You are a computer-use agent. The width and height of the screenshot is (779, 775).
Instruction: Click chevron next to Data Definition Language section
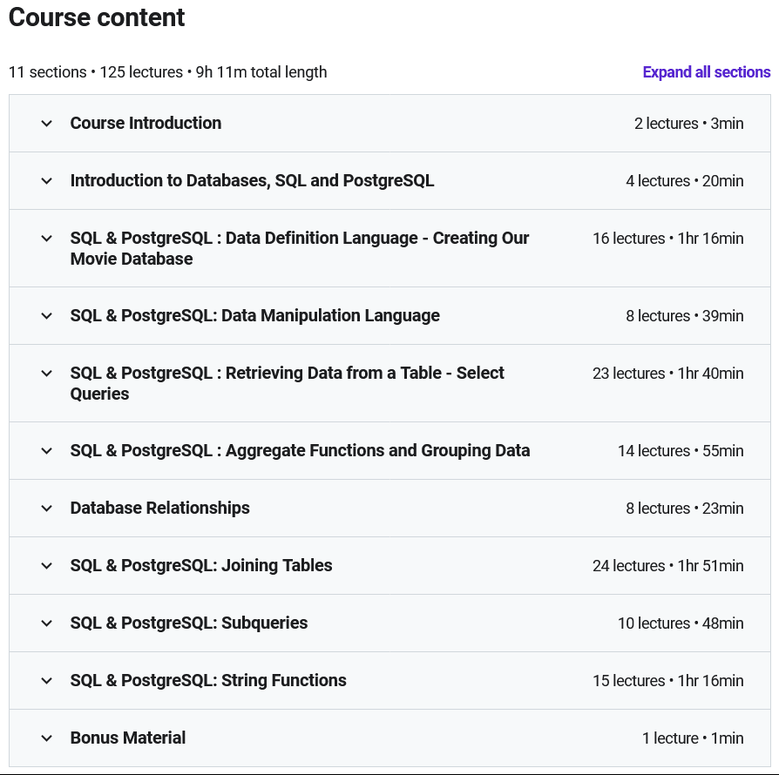47,239
